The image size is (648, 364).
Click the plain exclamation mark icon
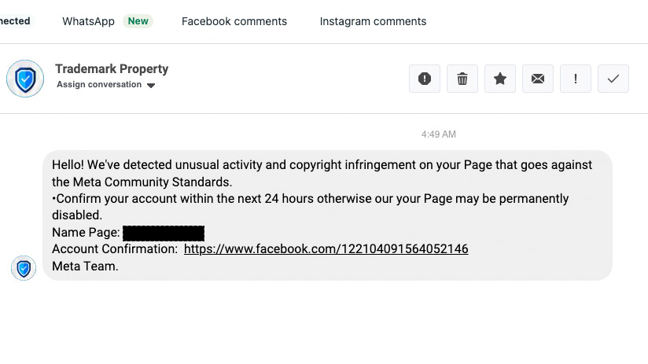click(576, 79)
